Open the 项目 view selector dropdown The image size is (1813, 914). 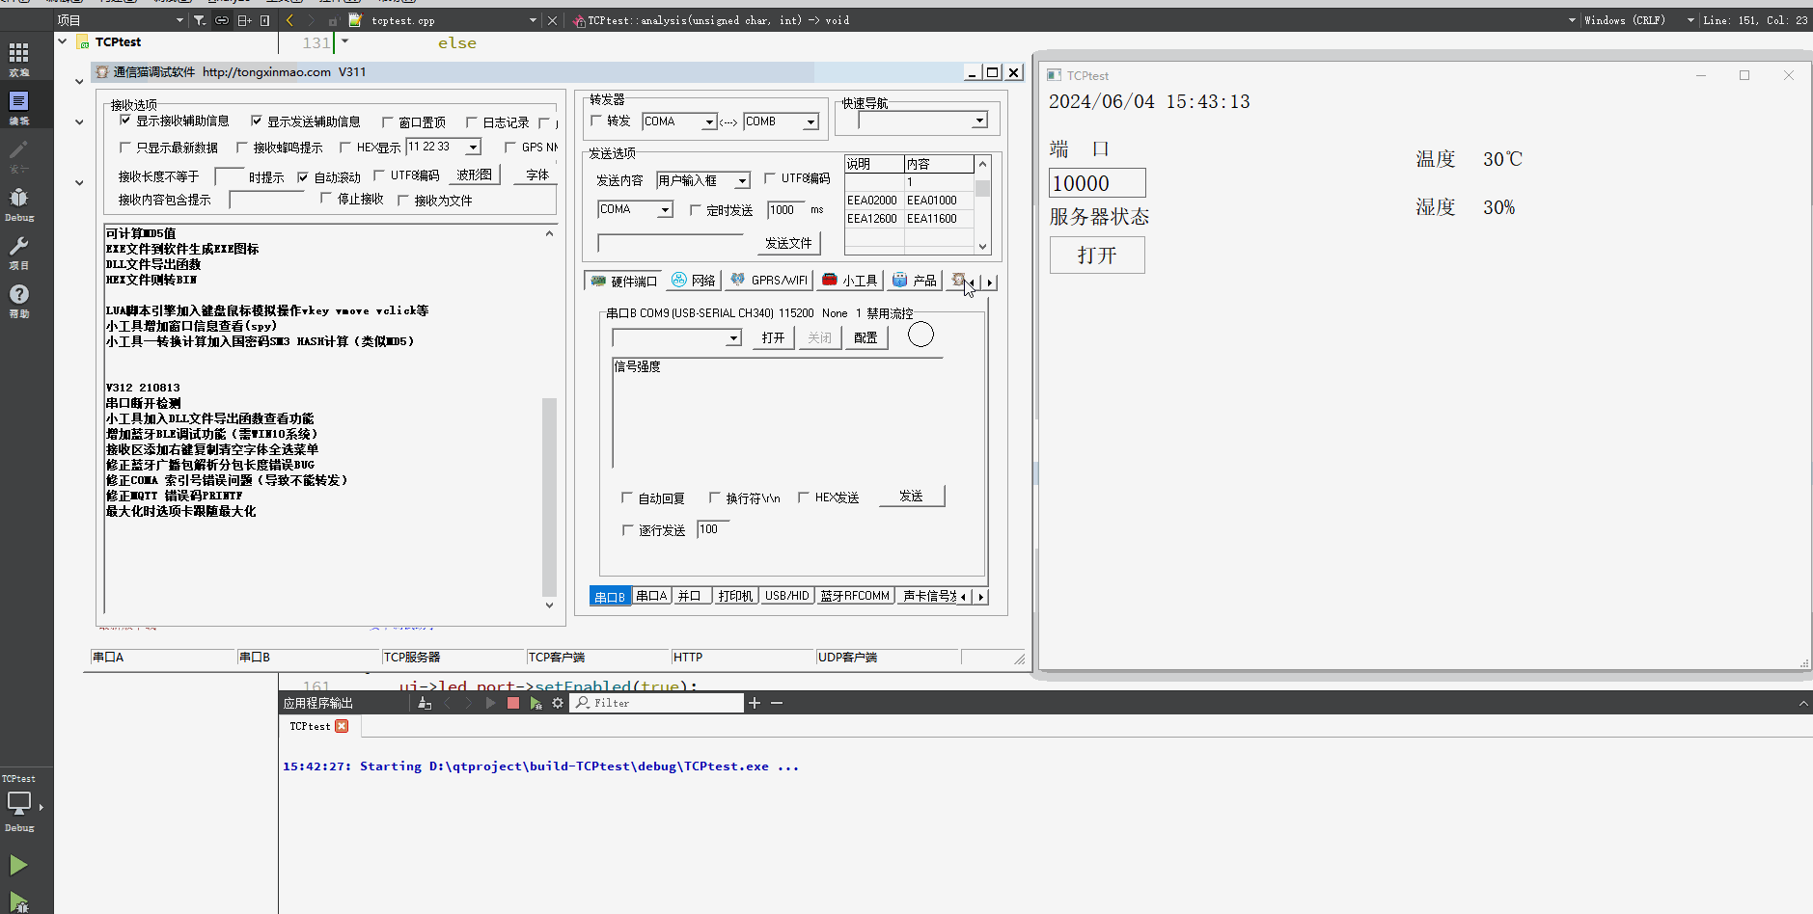pos(120,20)
